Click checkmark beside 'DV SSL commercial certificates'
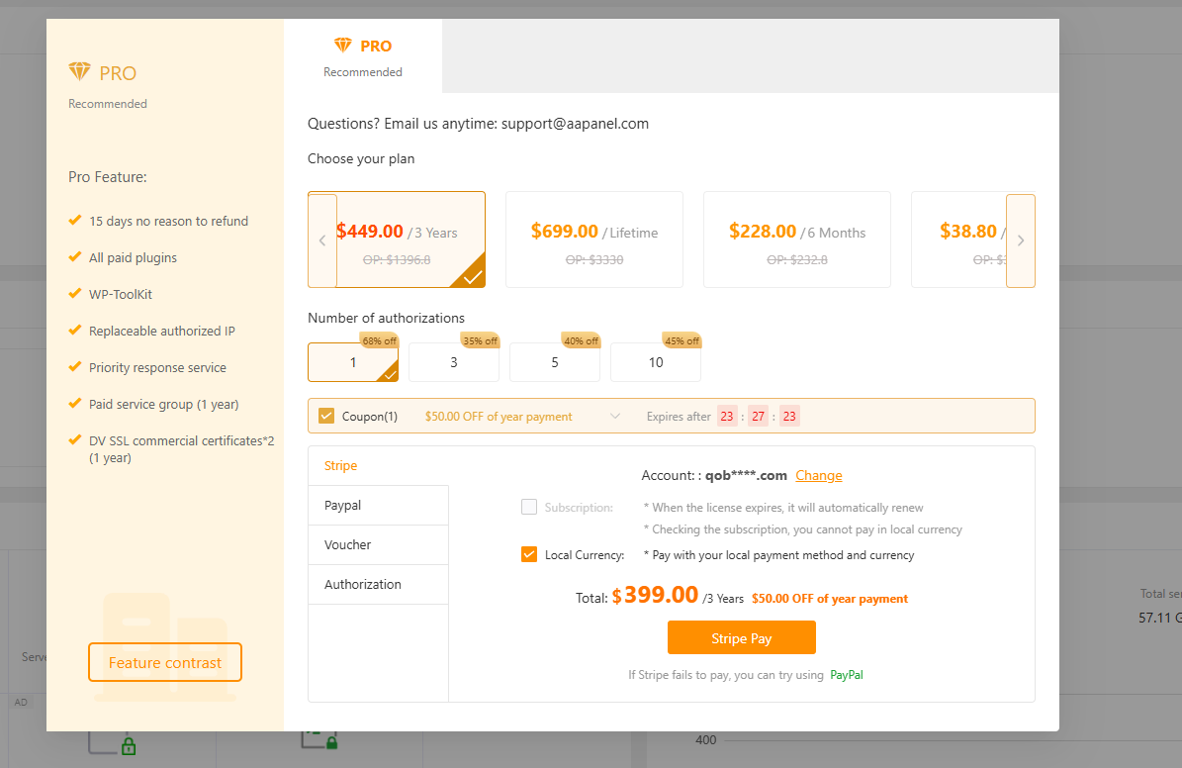The height and width of the screenshot is (768, 1182). [x=74, y=439]
